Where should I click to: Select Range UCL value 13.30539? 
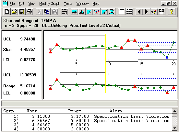28,75
